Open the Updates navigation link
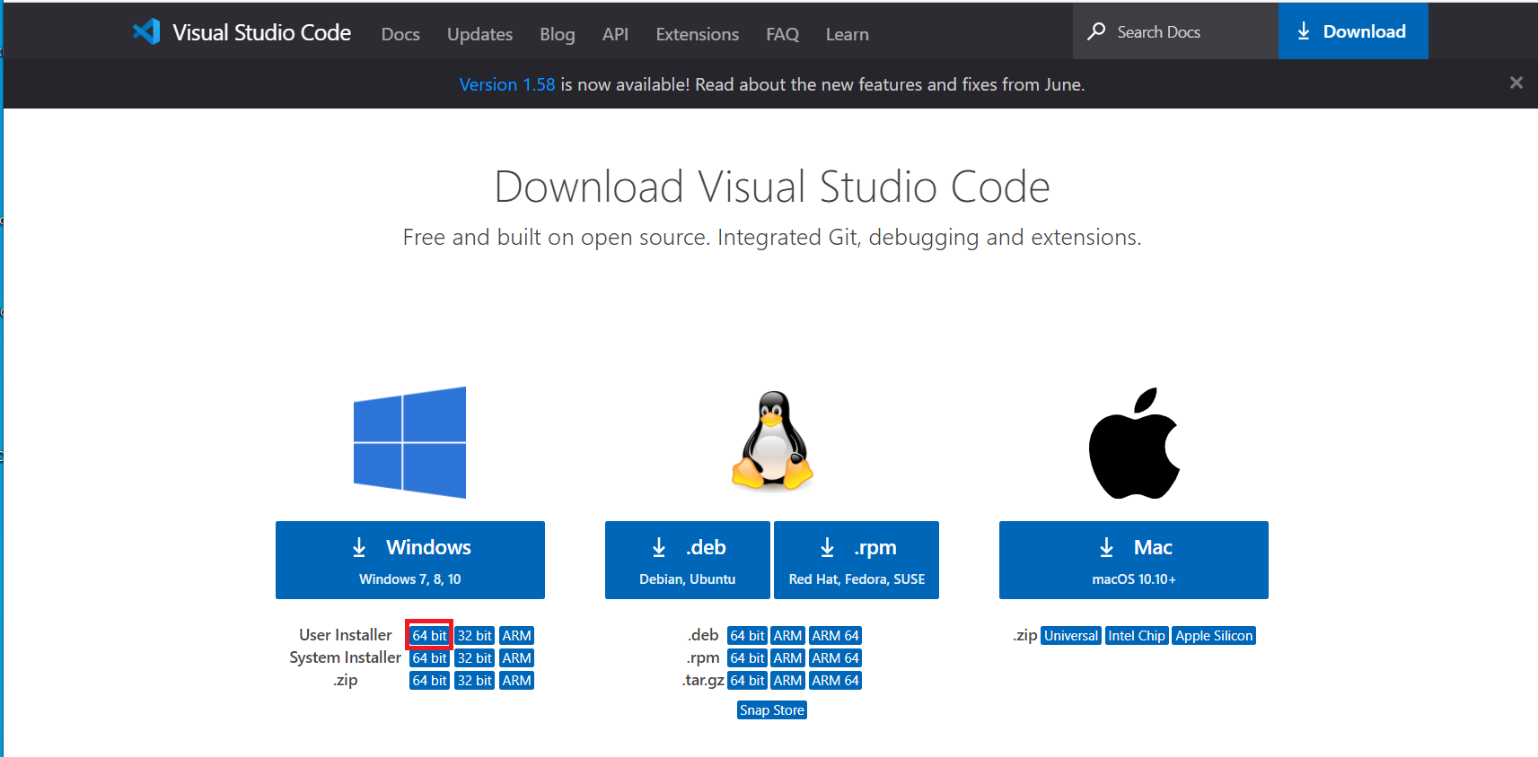The height and width of the screenshot is (757, 1538). [x=479, y=34]
